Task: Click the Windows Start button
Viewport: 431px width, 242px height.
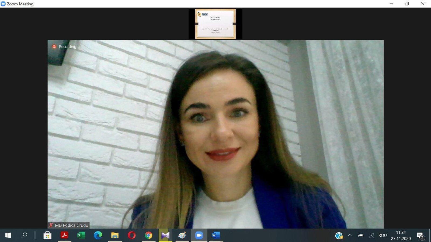Action: pos(8,235)
